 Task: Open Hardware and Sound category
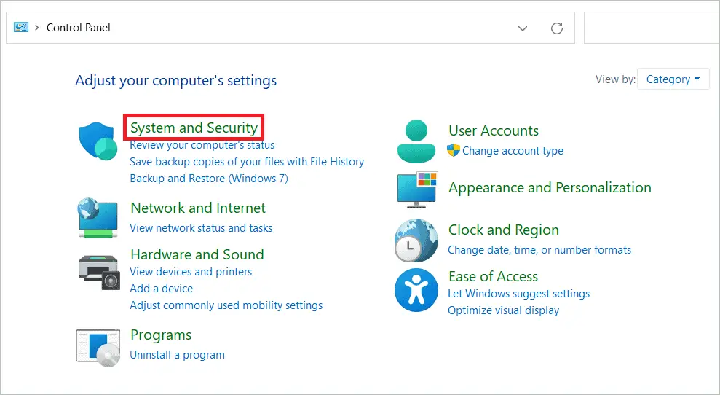click(197, 254)
